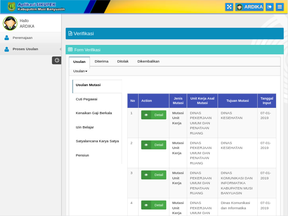
Task: Click the person icon next to Proses Usulan
Action: (x=7, y=49)
